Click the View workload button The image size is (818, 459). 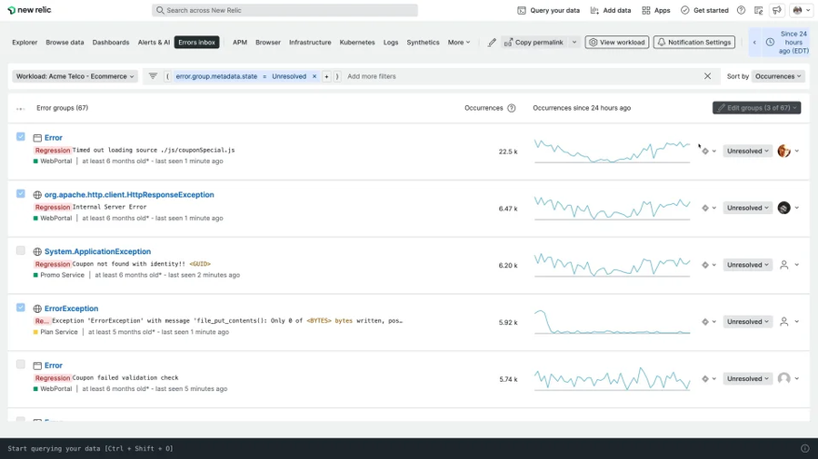point(616,43)
